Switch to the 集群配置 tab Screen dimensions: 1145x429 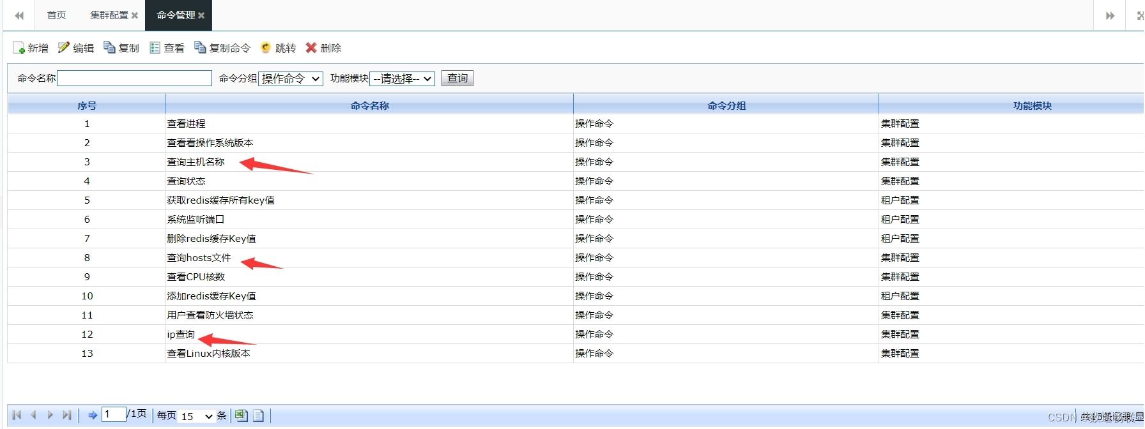(109, 15)
